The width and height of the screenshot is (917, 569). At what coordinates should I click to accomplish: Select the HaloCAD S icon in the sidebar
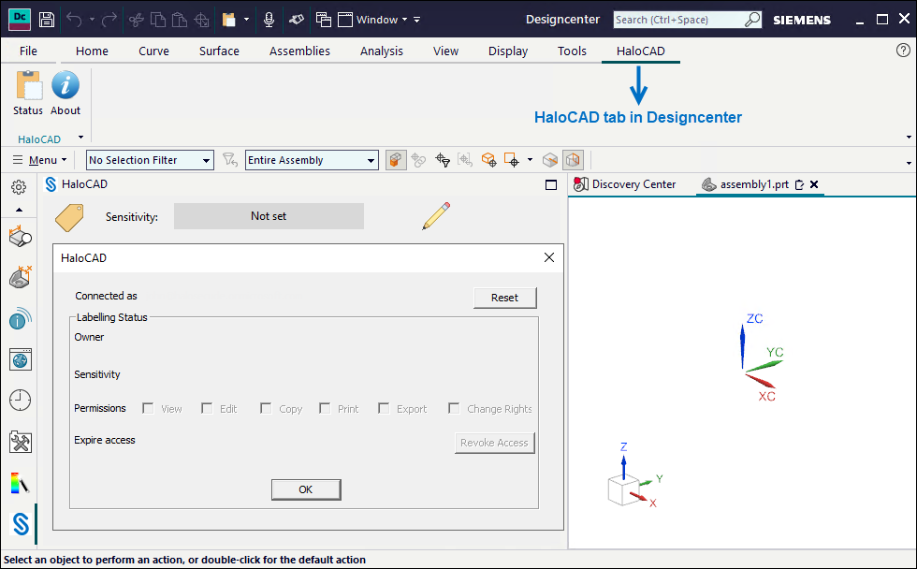21,524
